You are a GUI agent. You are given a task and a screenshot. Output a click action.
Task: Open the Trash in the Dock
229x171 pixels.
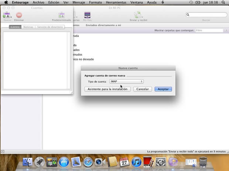tap(203, 162)
